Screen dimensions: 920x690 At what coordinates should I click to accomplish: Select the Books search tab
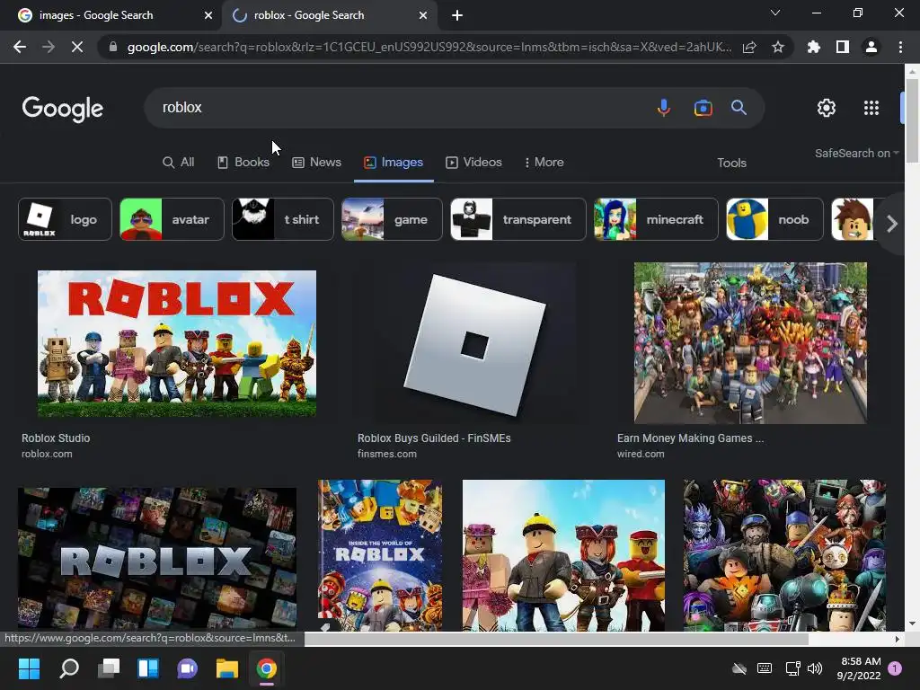pos(243,163)
